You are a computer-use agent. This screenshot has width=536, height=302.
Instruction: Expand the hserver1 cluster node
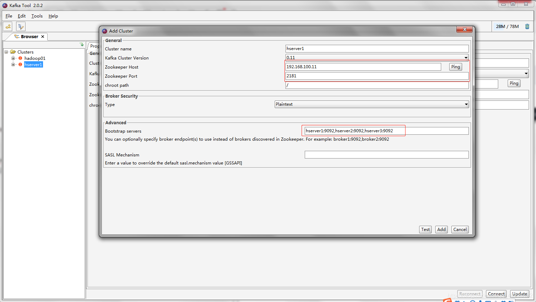(x=13, y=64)
